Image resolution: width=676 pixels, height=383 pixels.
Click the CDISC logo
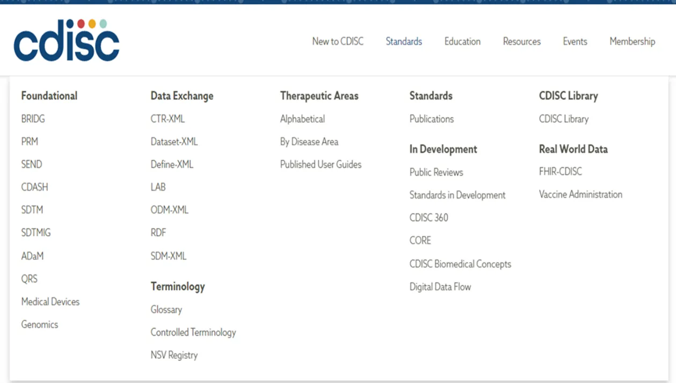[x=67, y=40]
